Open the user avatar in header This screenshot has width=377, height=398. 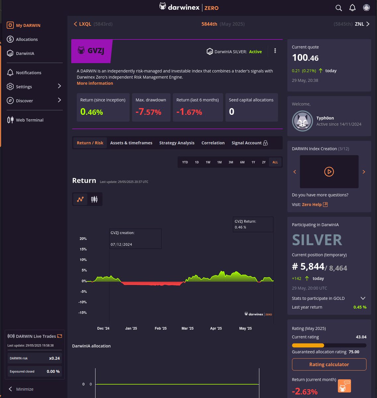click(366, 8)
